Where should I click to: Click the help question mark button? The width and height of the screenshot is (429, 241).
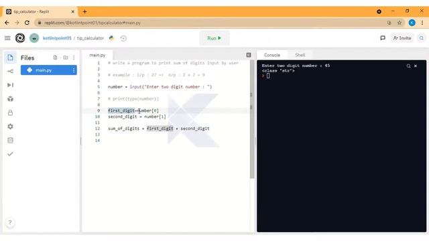click(x=10, y=222)
